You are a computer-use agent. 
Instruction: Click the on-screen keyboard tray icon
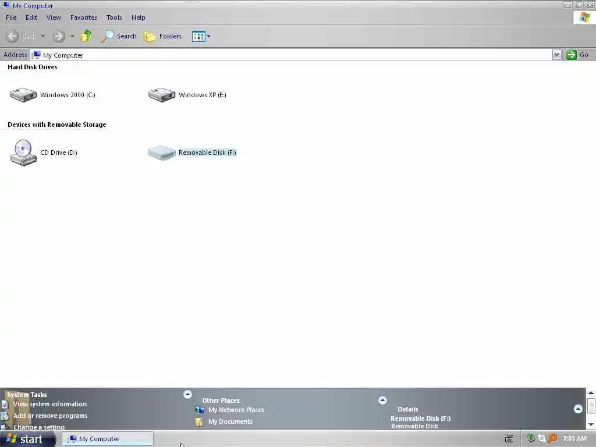coord(509,439)
